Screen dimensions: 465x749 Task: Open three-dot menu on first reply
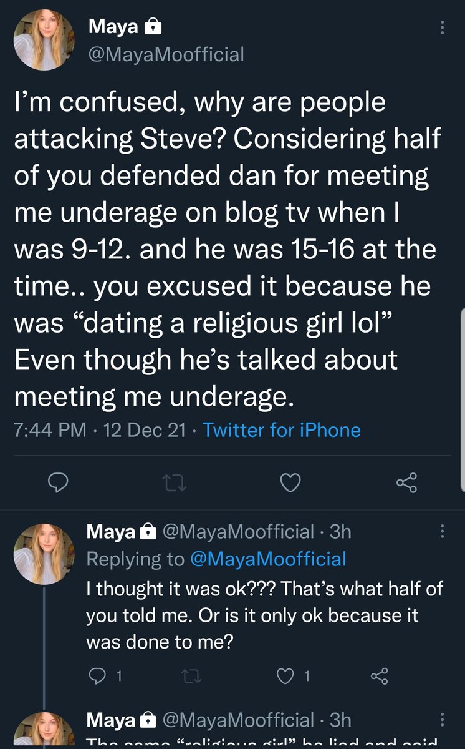click(443, 531)
